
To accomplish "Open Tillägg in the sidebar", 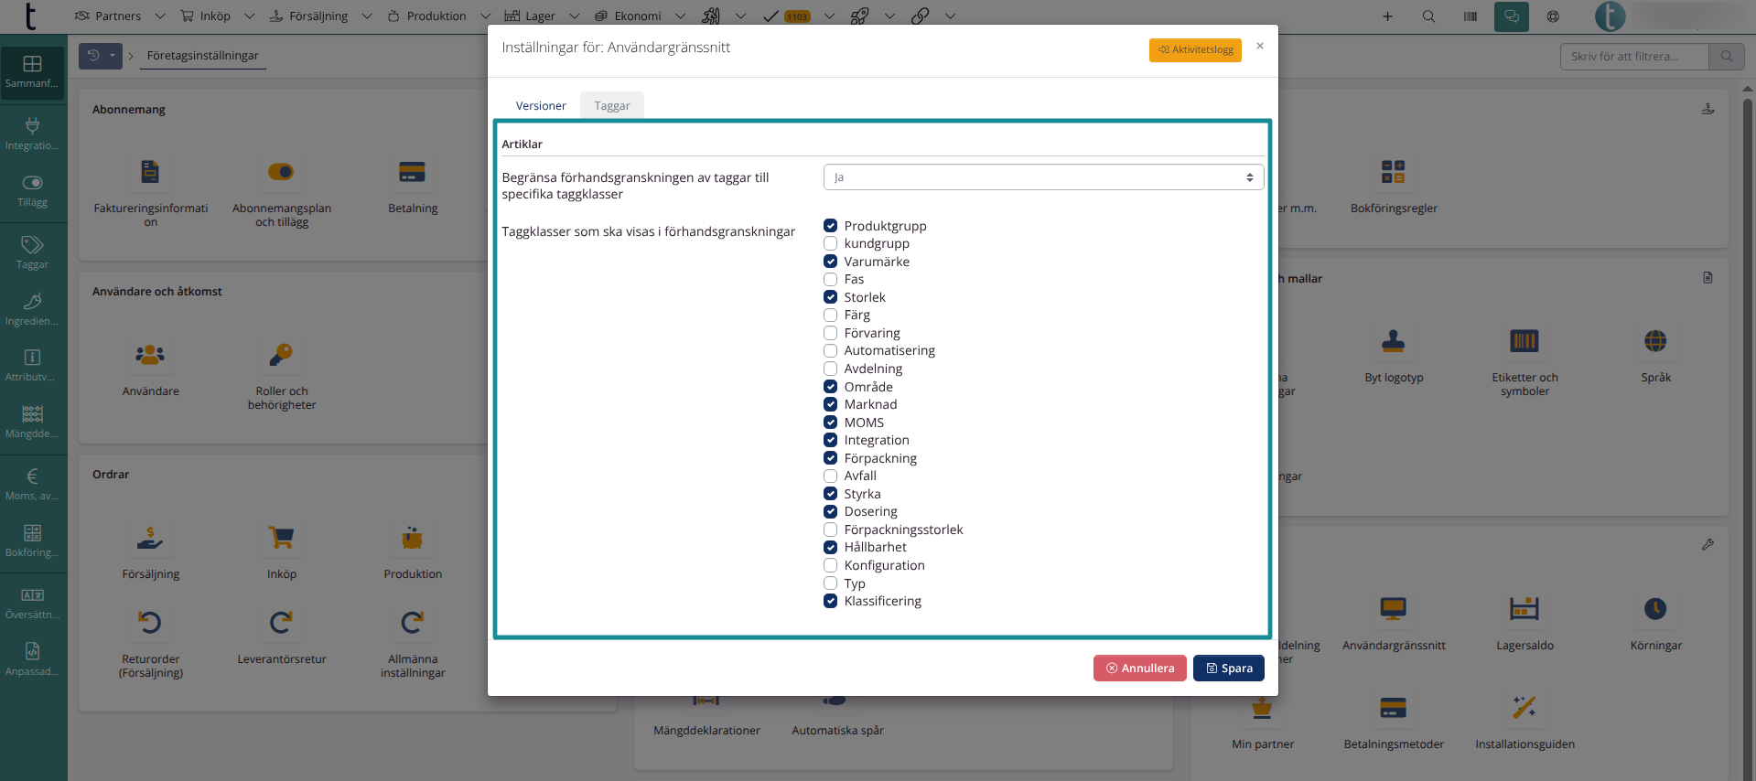I will (x=32, y=191).
